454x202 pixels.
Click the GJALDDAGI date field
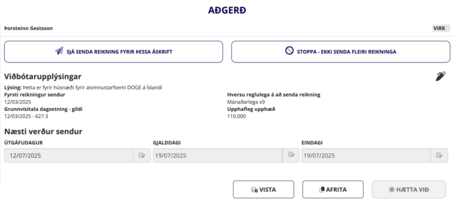point(217,155)
